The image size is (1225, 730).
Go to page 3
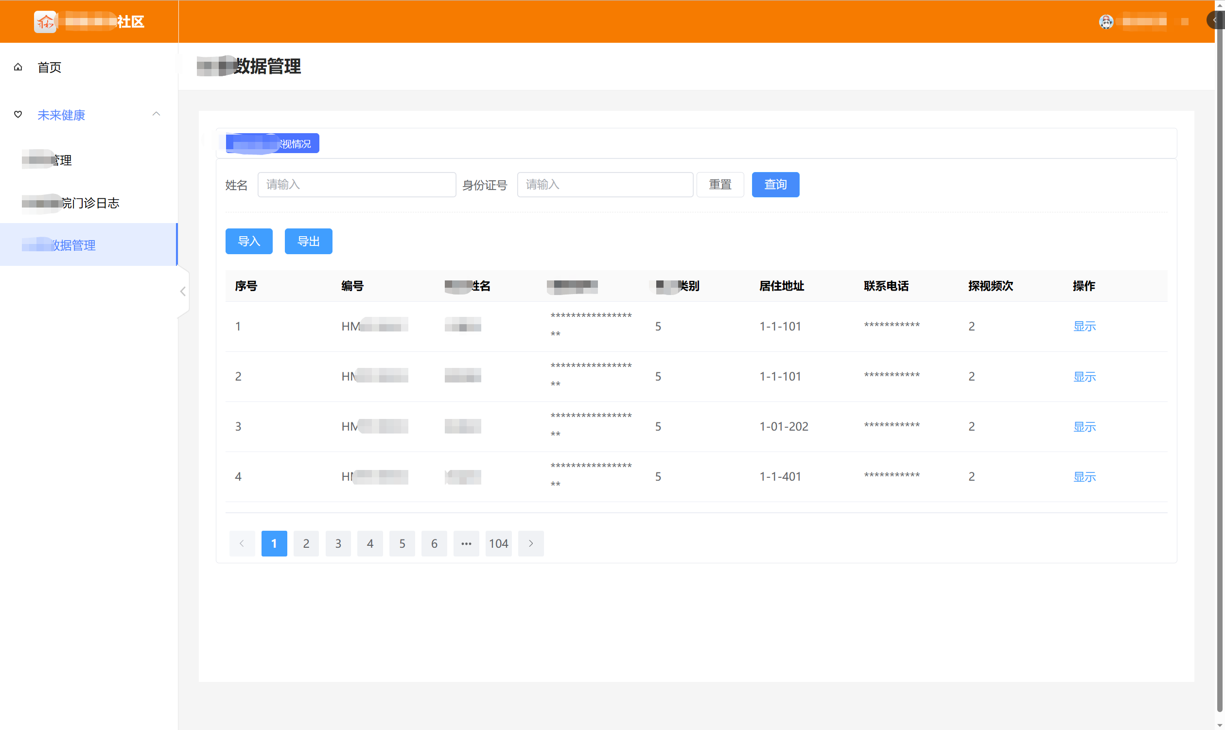(338, 543)
